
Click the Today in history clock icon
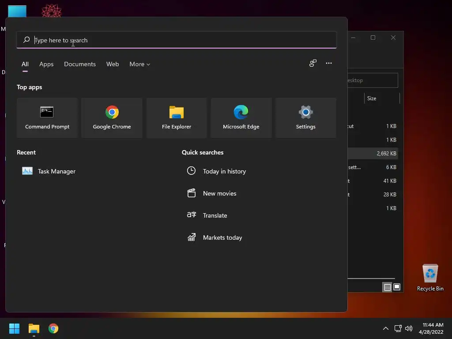[x=191, y=171]
